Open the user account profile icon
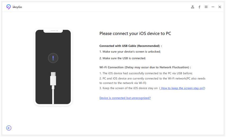Image resolution: width=226 pixels, height=137 pixels. click(x=193, y=7)
